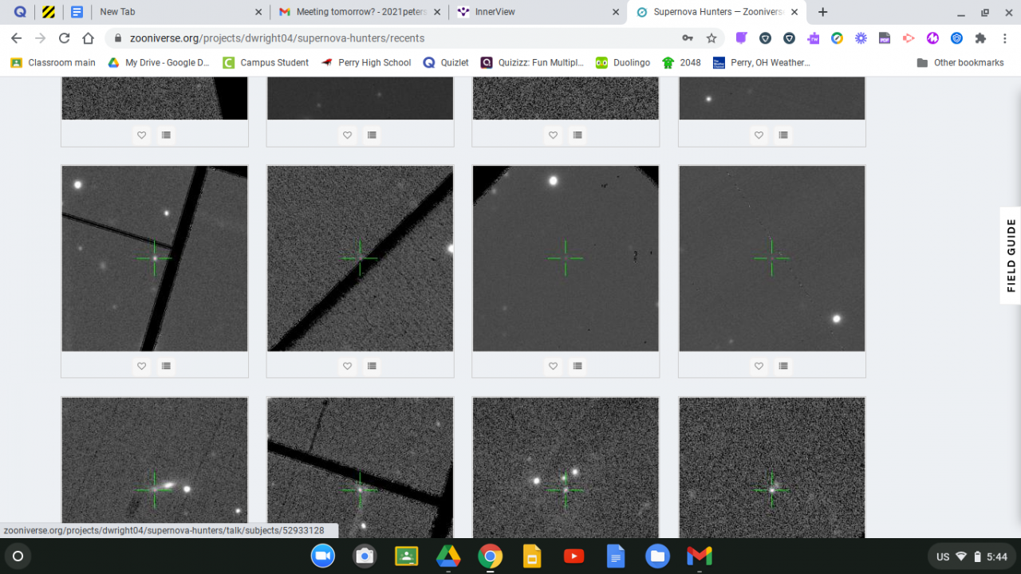The width and height of the screenshot is (1021, 574).
Task: Open subject image with faint dotted streak
Action: pyautogui.click(x=772, y=258)
